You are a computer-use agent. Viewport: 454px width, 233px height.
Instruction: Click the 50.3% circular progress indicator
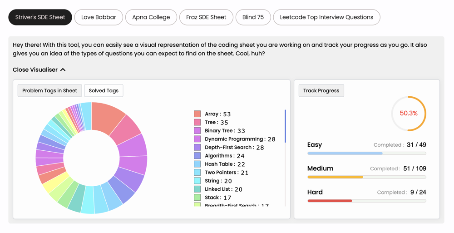pos(409,114)
